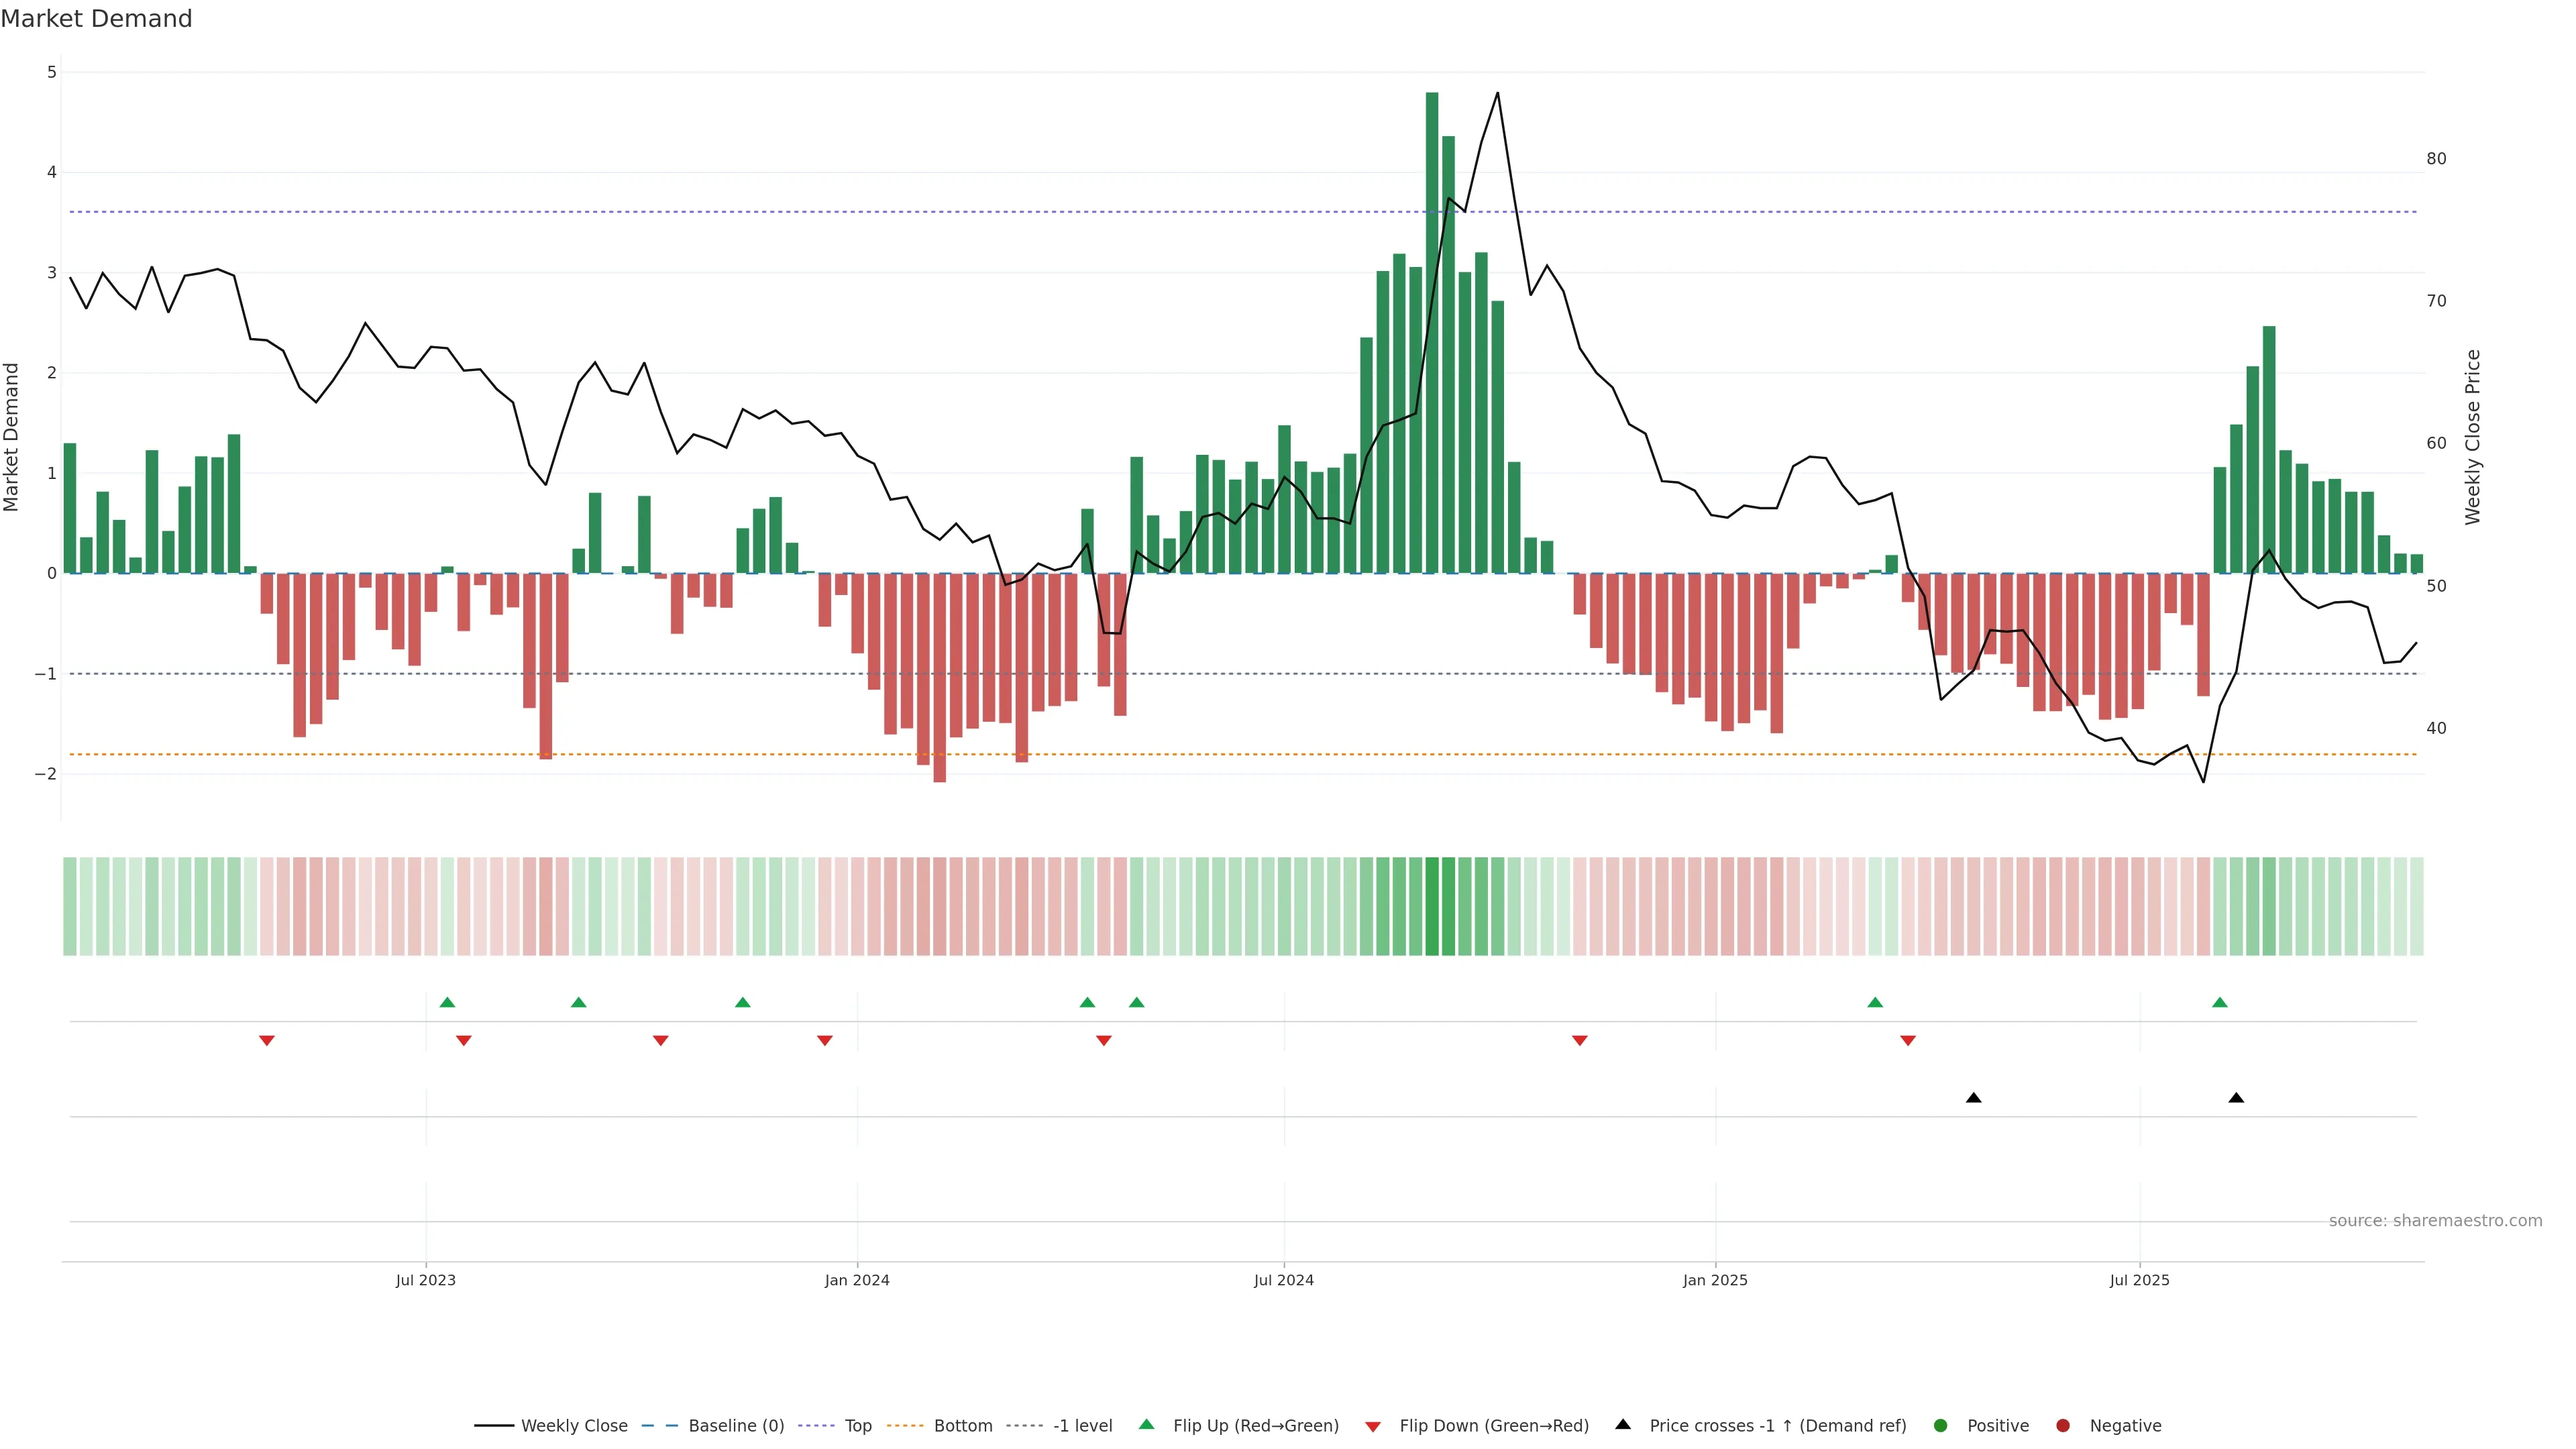The height and width of the screenshot is (1449, 2576).
Task: Click the rightmost red flip-down triangle marker
Action: 1908,1041
